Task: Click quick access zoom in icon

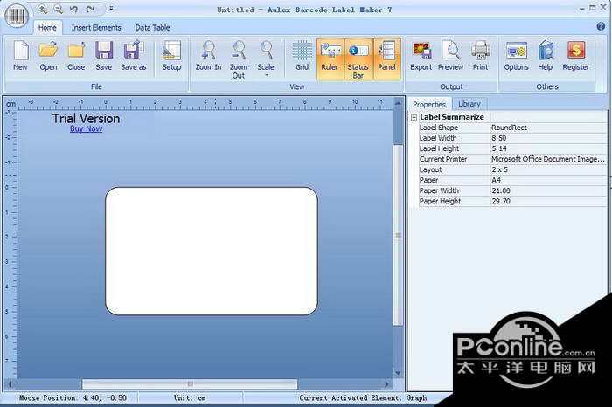Action: 43,9
